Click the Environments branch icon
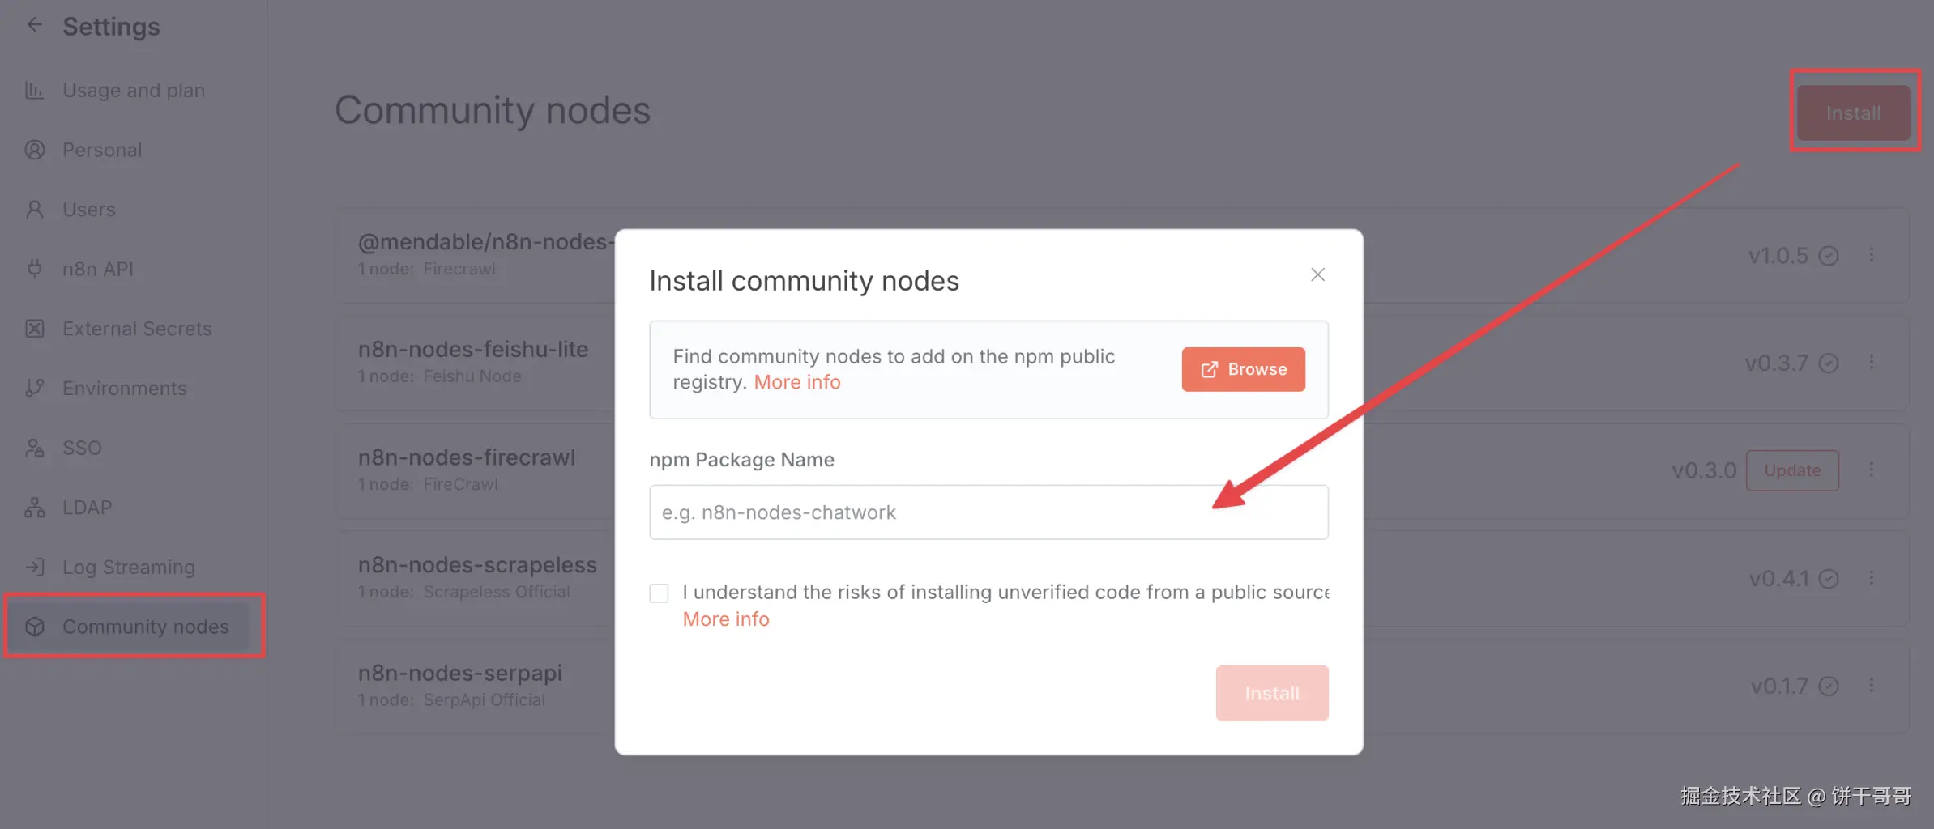Screen dimensions: 1934x829 (34, 389)
